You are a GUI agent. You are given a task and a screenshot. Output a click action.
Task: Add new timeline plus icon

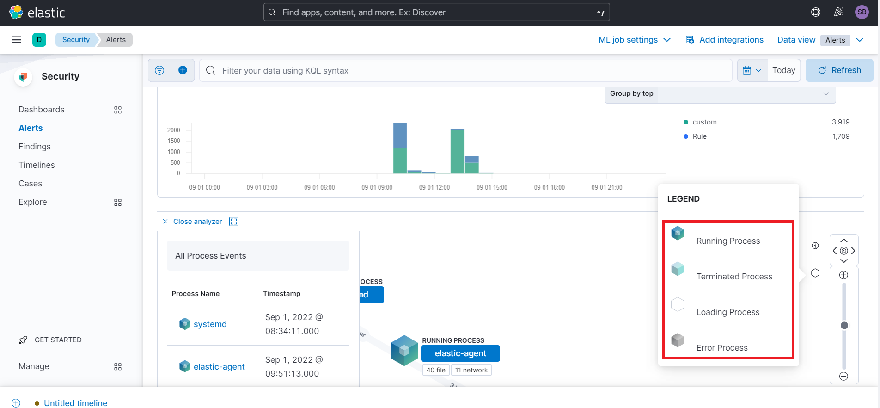click(x=16, y=403)
